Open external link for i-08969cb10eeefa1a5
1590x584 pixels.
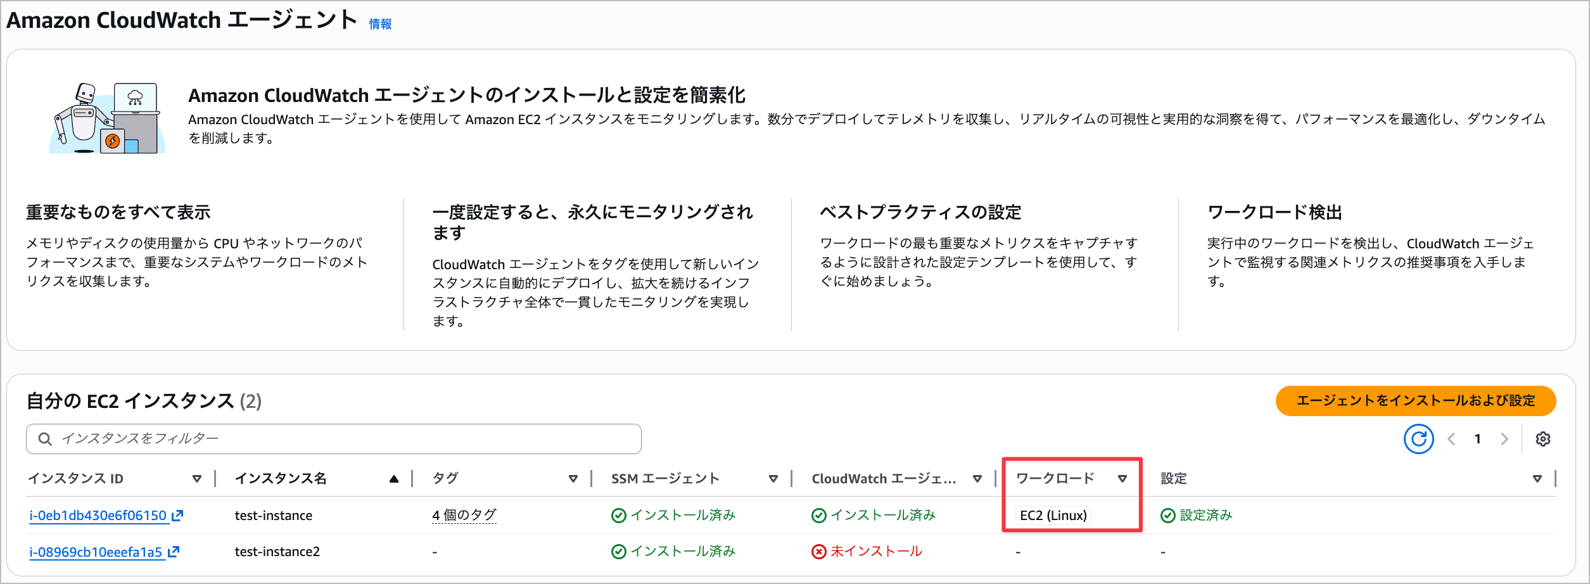pyautogui.click(x=171, y=551)
